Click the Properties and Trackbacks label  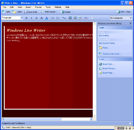pos(13,123)
